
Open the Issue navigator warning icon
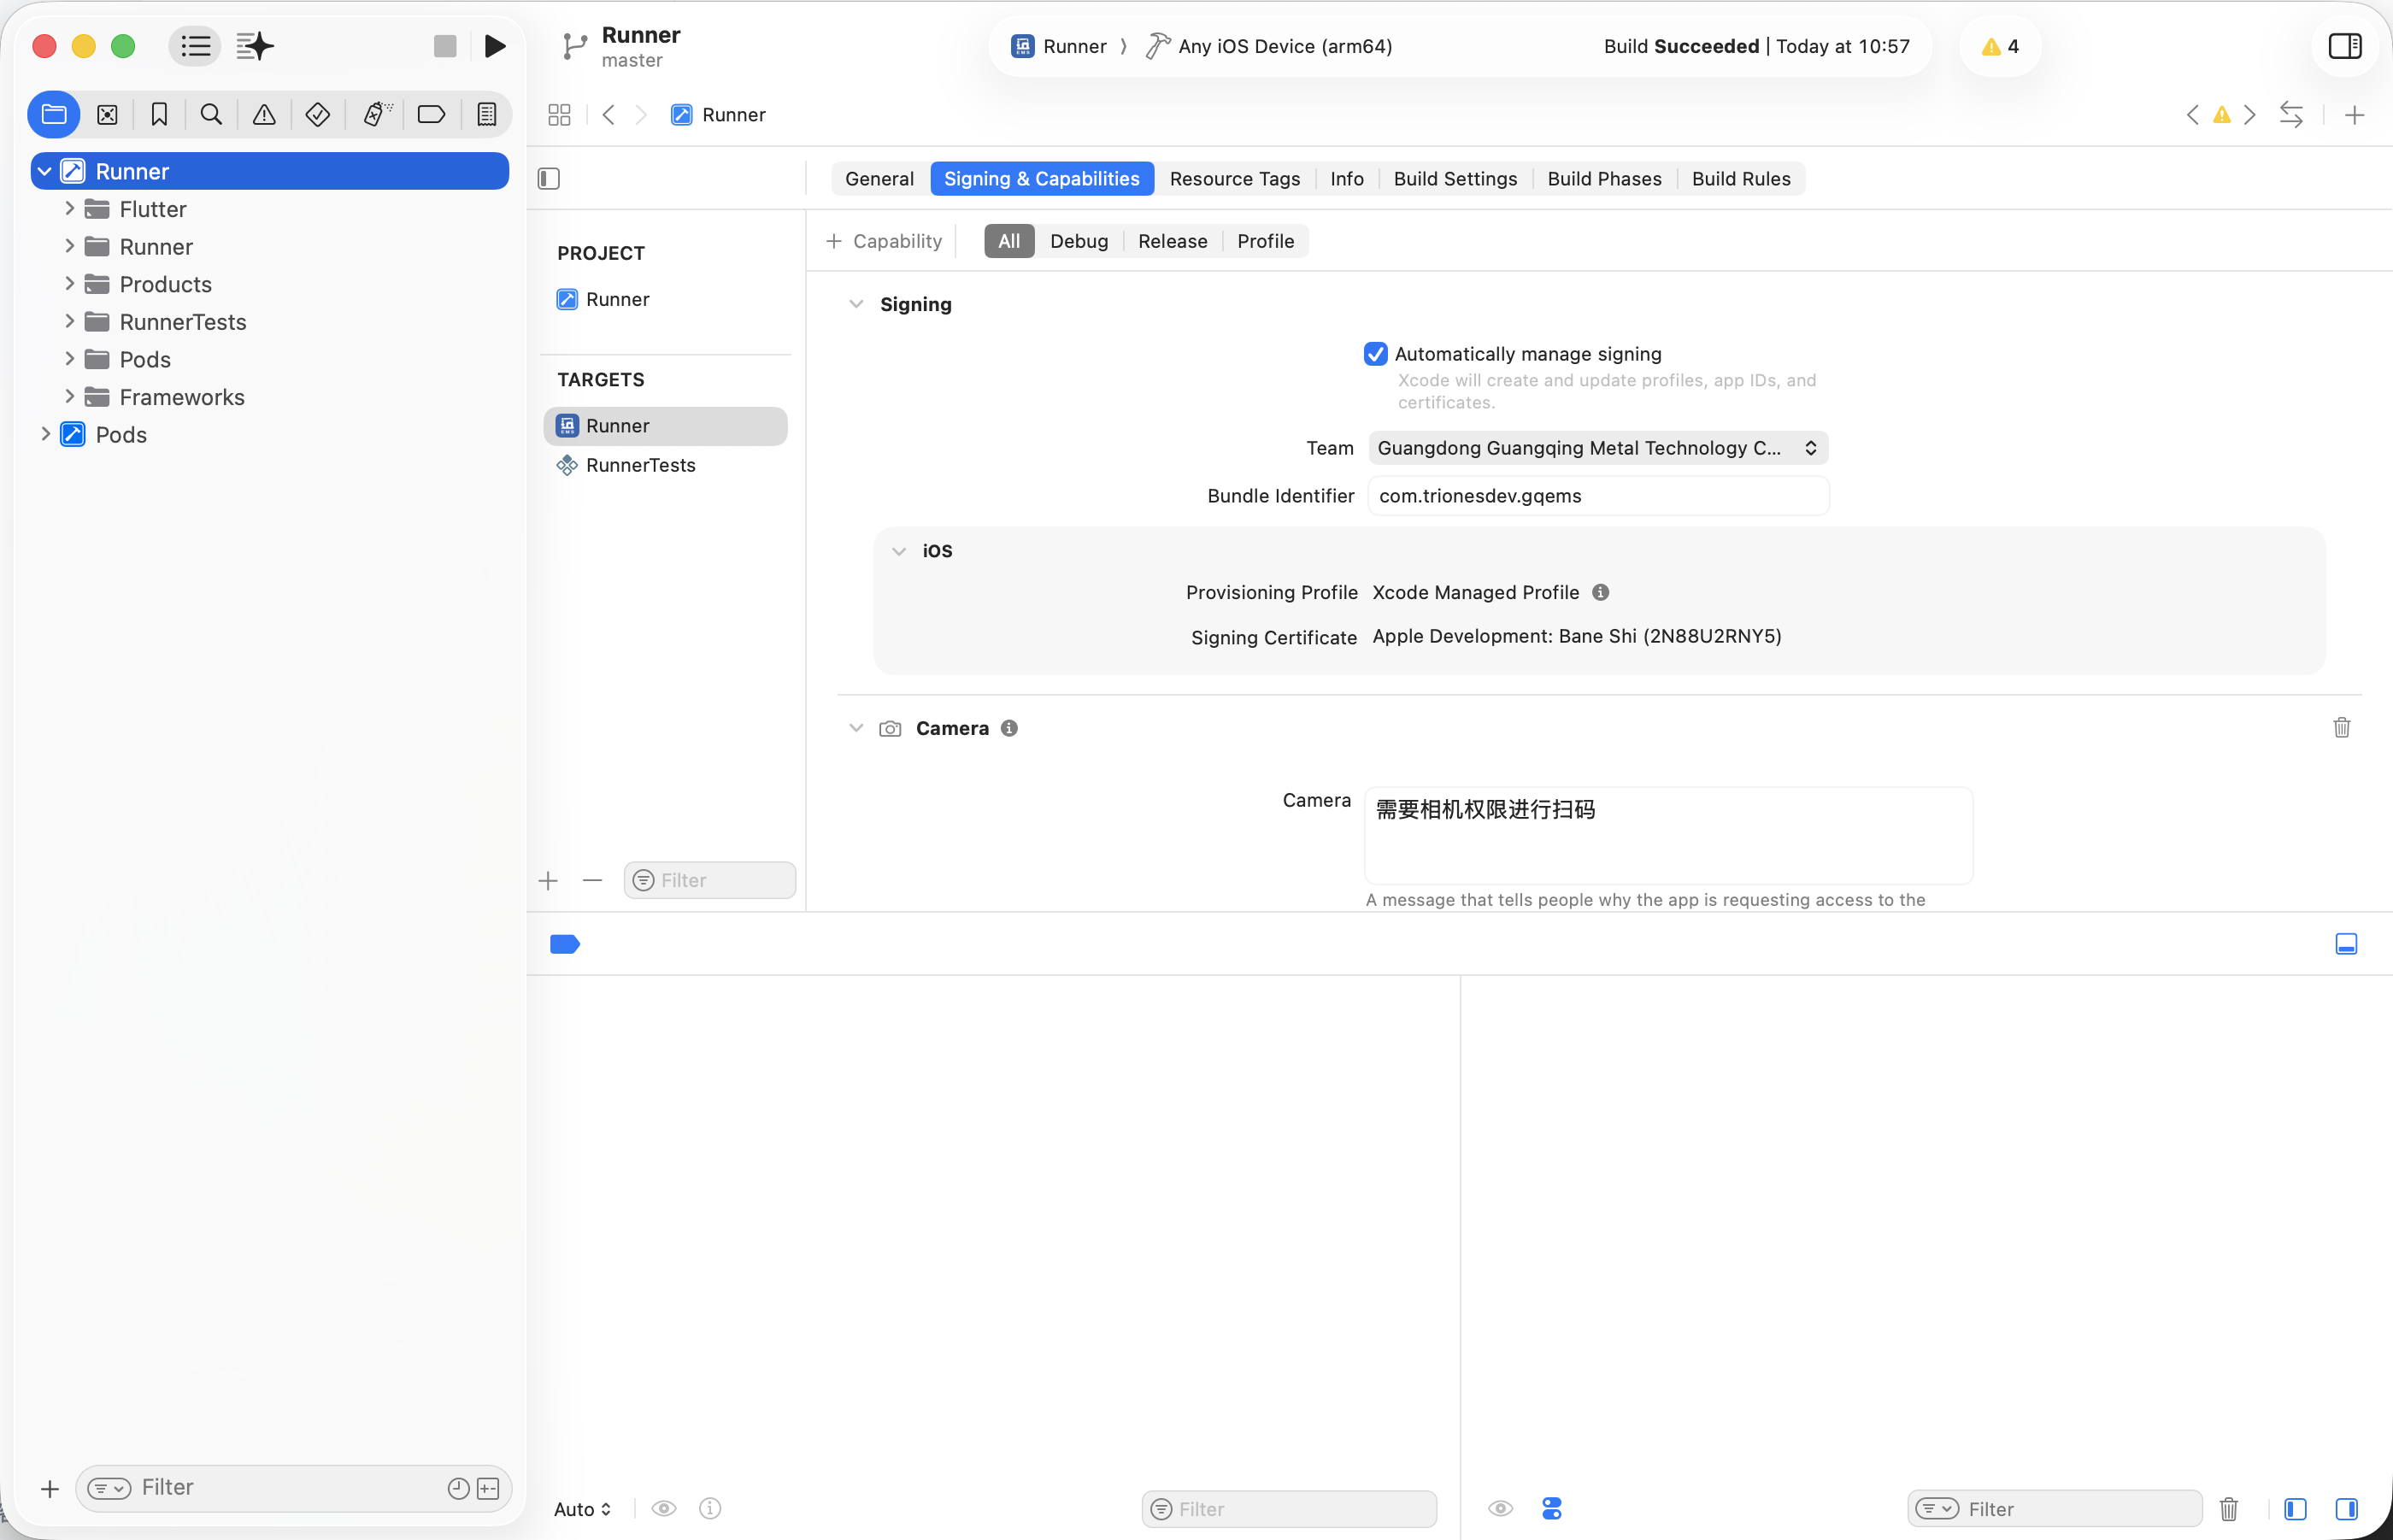(264, 115)
